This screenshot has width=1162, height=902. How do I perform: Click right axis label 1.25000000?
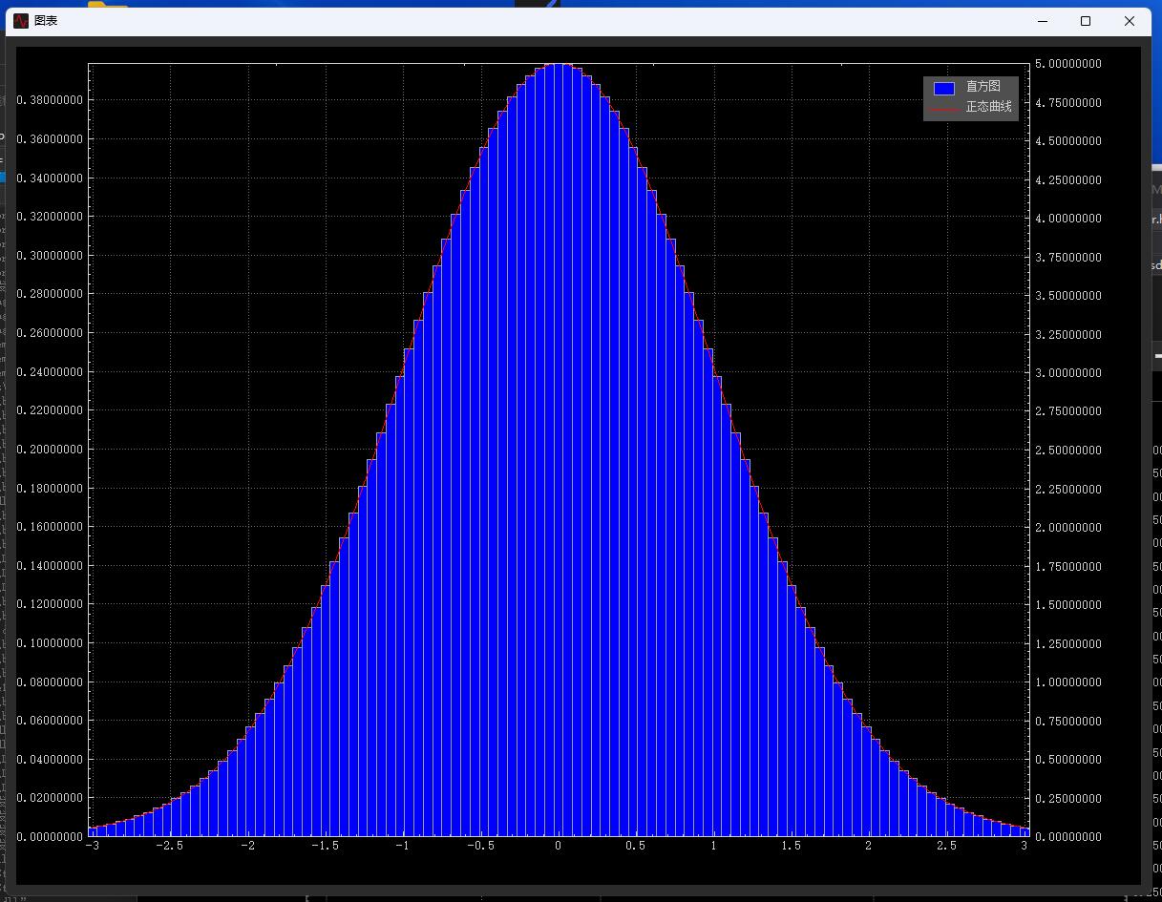coord(1068,643)
